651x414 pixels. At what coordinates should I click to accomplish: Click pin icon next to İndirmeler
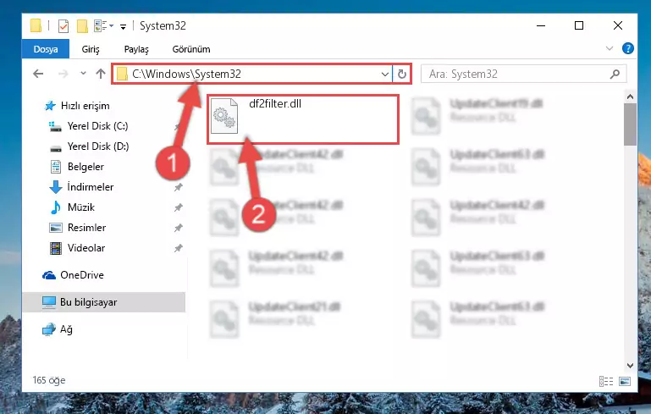[178, 187]
